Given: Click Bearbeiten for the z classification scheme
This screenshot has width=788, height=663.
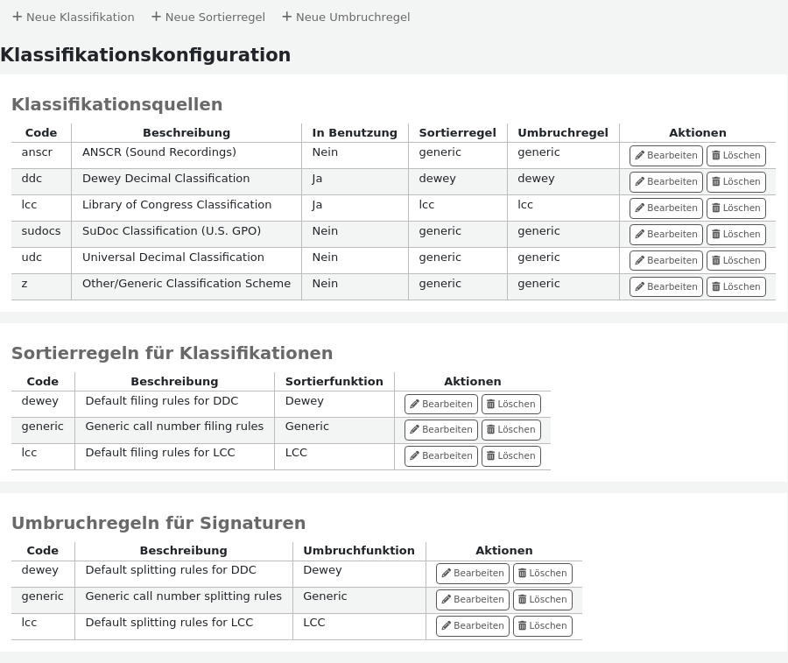Looking at the screenshot, I should click(665, 286).
